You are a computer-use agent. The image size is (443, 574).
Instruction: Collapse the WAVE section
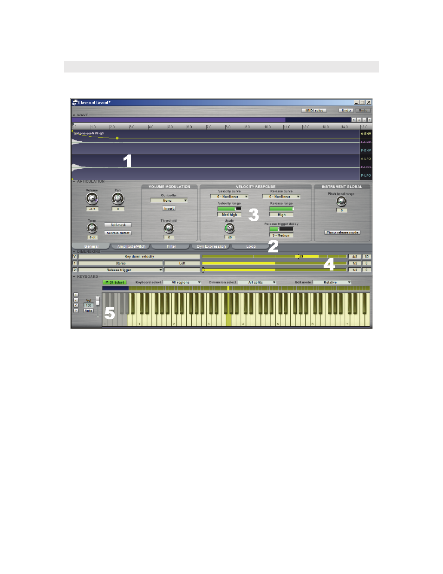74,115
